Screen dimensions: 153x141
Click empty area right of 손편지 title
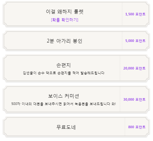coord(95,65)
